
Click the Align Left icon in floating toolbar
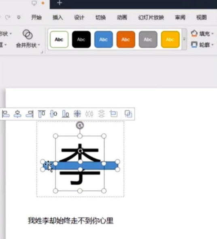point(6,114)
